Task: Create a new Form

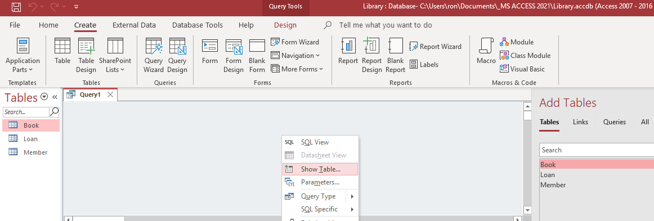Action: (x=210, y=51)
